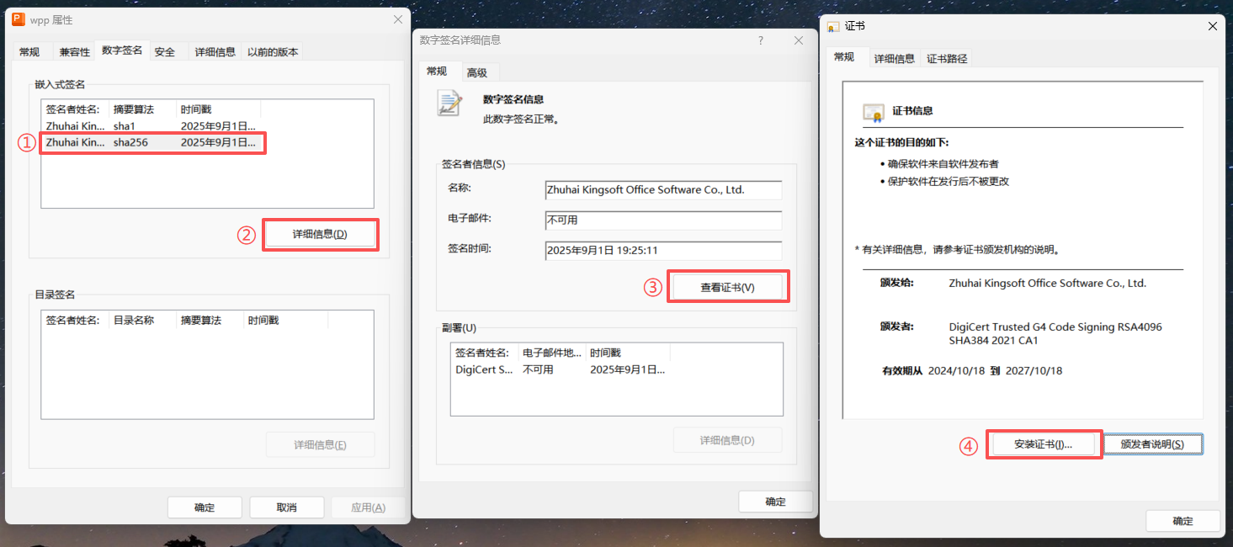Click the signed document icon in signature details
Screen dimensions: 1233x547
click(x=449, y=103)
